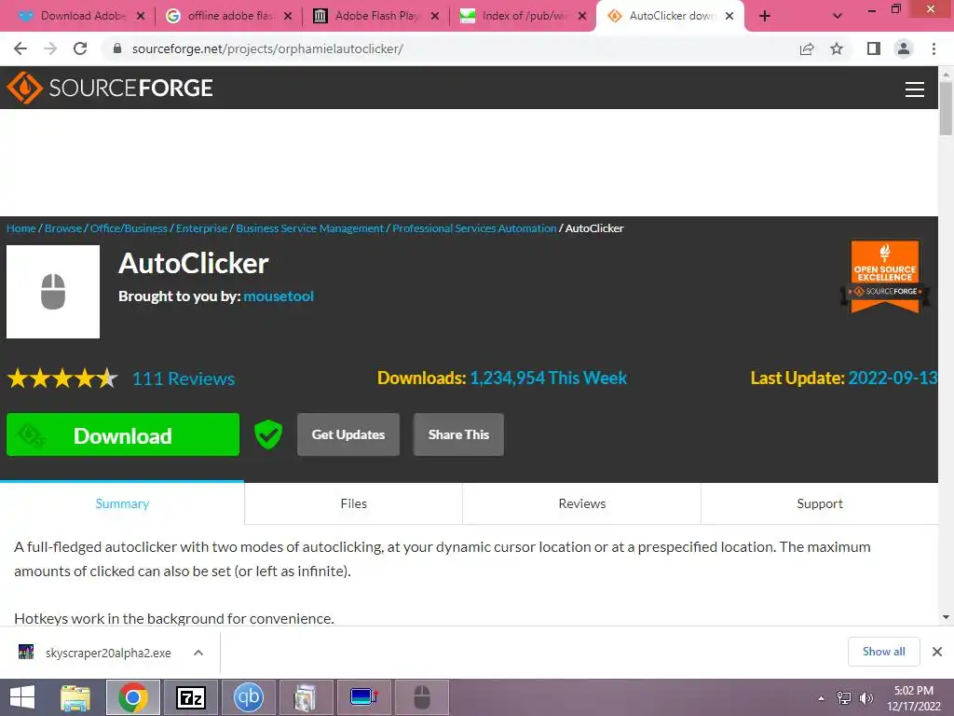Click the green shield checkmark icon
Image resolution: width=954 pixels, height=716 pixels.
click(x=267, y=434)
